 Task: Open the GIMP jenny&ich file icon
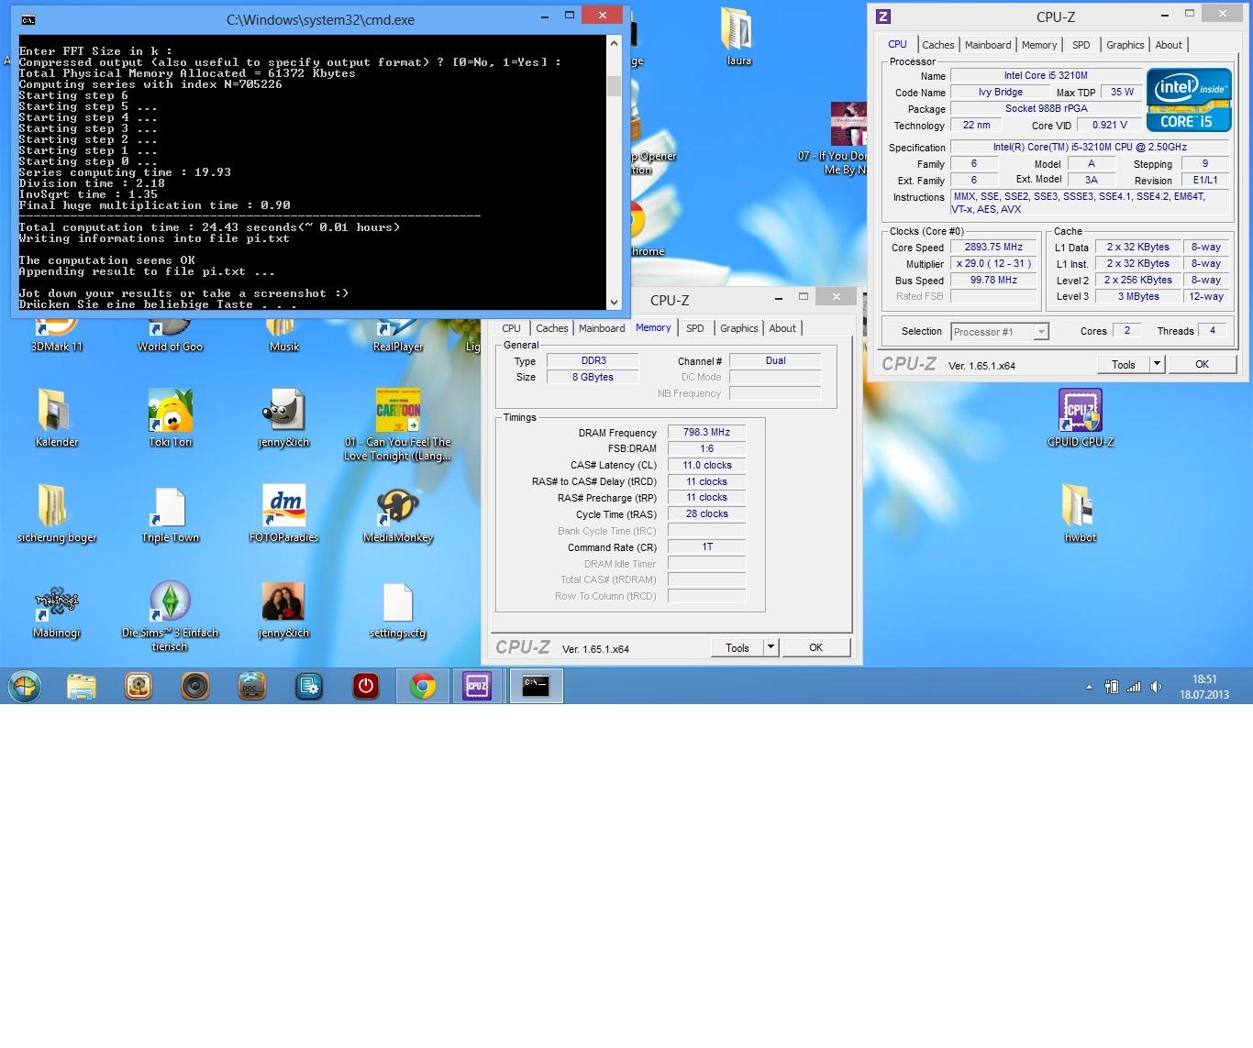pos(284,417)
